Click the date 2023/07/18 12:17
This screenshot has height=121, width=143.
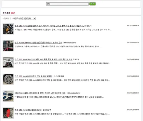click(133, 93)
